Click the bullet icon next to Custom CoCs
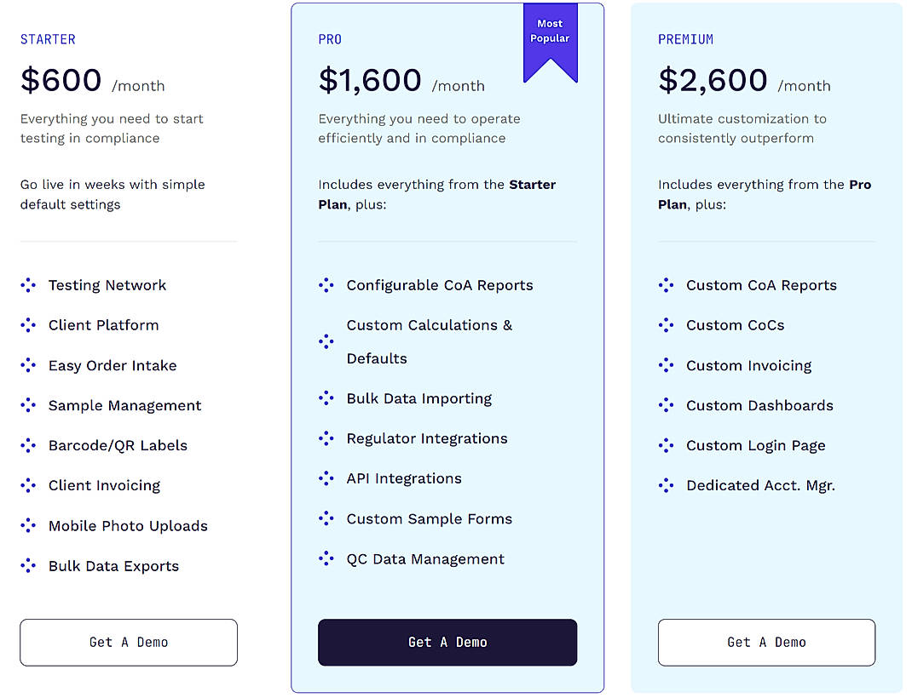Screen dimensions: 912x698 point(666,325)
